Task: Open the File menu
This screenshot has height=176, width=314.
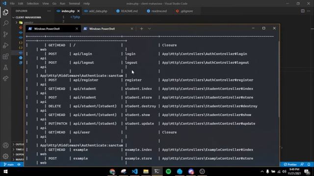Action: click(12, 3)
